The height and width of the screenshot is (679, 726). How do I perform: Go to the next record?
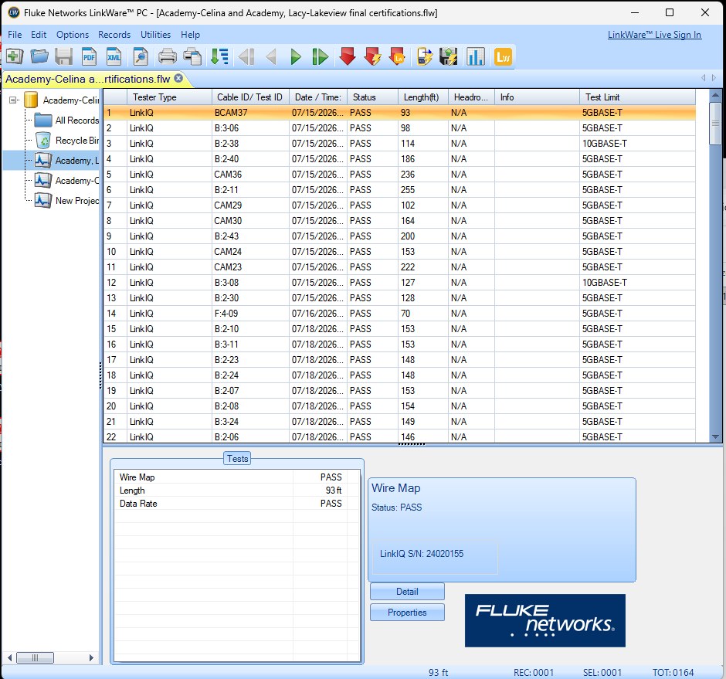(295, 56)
